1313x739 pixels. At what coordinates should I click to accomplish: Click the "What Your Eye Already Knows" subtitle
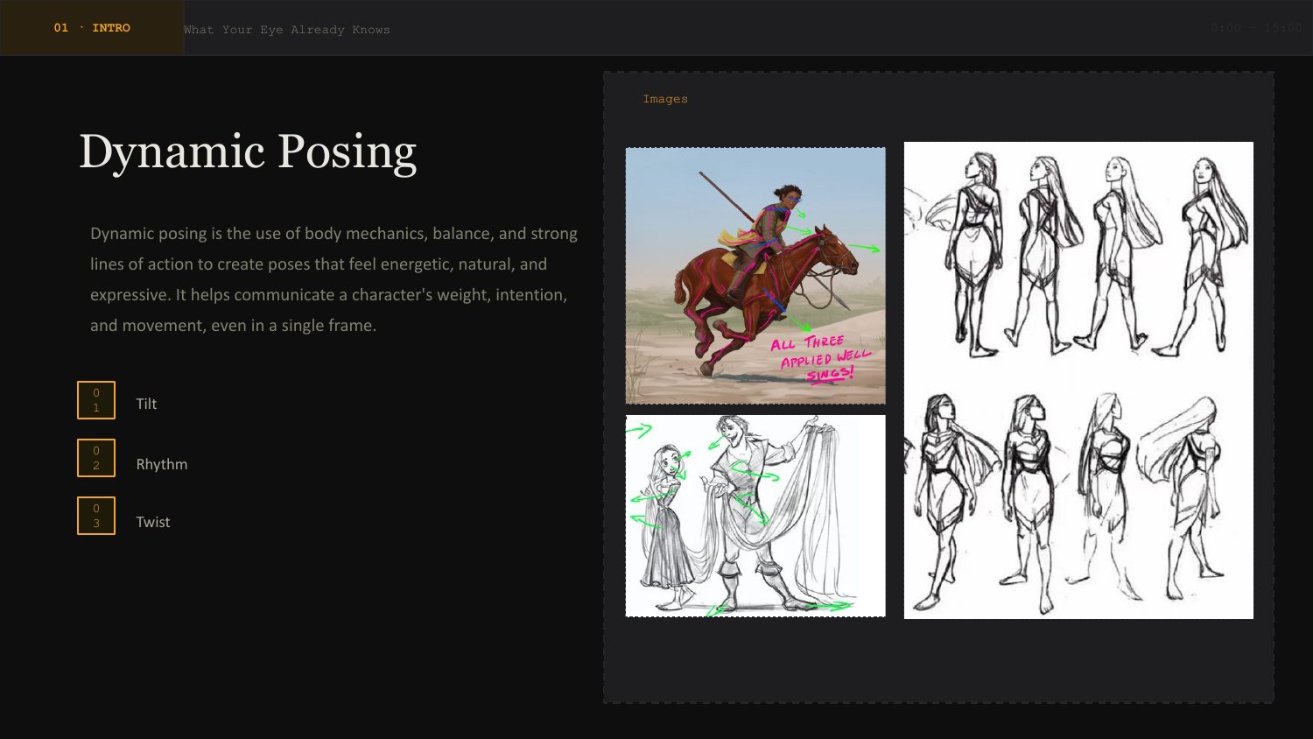(x=287, y=30)
